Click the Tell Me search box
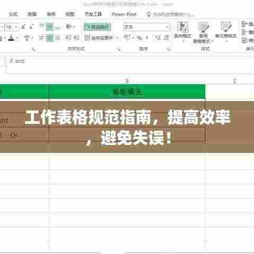The width and height of the screenshot is (254, 254). click(x=174, y=14)
